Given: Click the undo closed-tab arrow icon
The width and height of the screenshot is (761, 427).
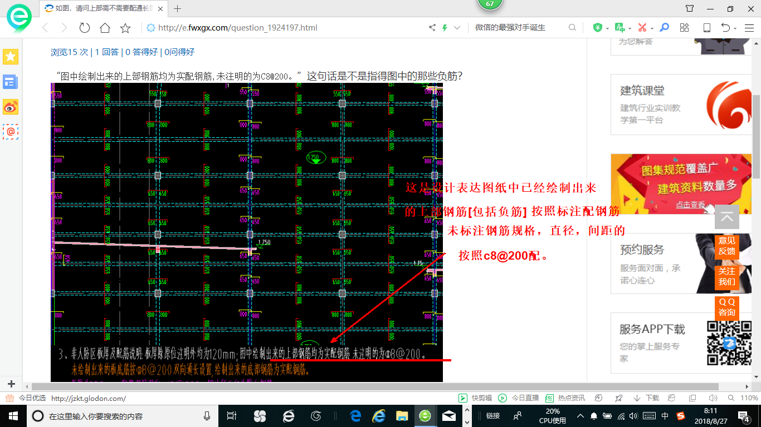Looking at the screenshot, I should click(x=725, y=28).
